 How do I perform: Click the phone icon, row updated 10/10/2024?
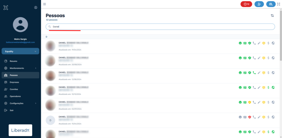coord(254,88)
